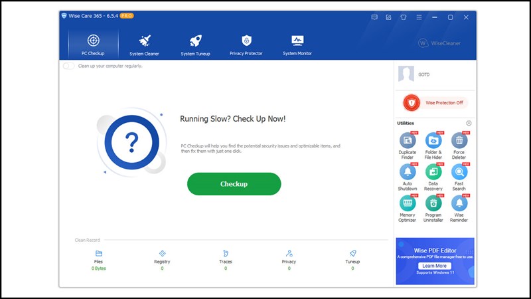Image resolution: width=531 pixels, height=299 pixels.
Task: Click the WiseCleaner logo
Action: coord(439,43)
